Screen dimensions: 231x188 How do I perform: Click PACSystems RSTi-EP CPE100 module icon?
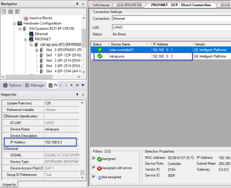(x=25, y=29)
